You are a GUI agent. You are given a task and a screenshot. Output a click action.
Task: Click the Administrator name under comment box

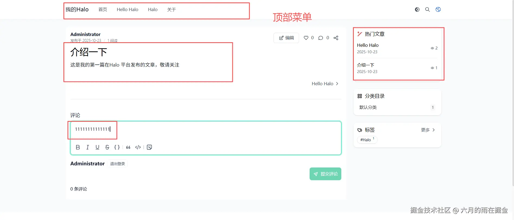click(87, 164)
